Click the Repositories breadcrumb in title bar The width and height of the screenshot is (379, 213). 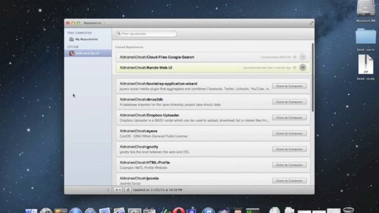click(92, 23)
